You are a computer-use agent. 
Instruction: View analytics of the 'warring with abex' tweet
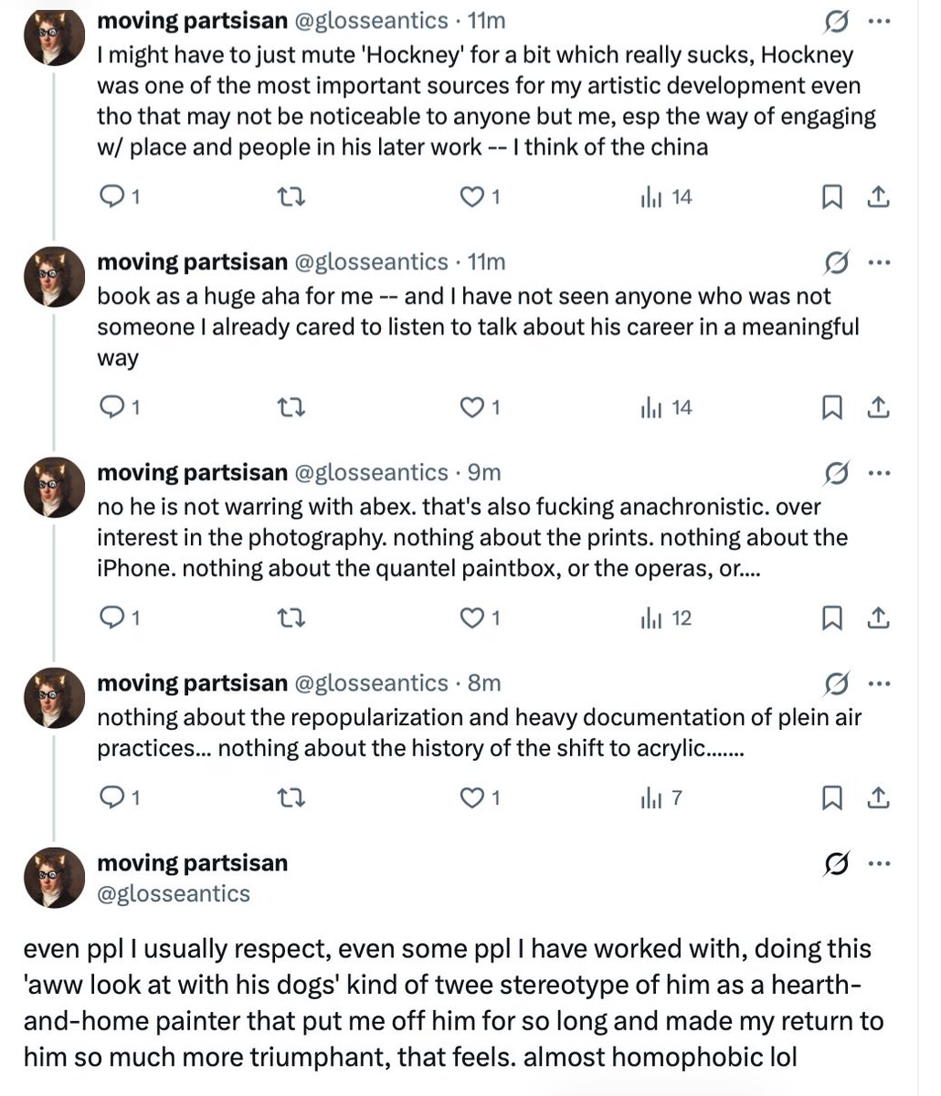click(666, 618)
